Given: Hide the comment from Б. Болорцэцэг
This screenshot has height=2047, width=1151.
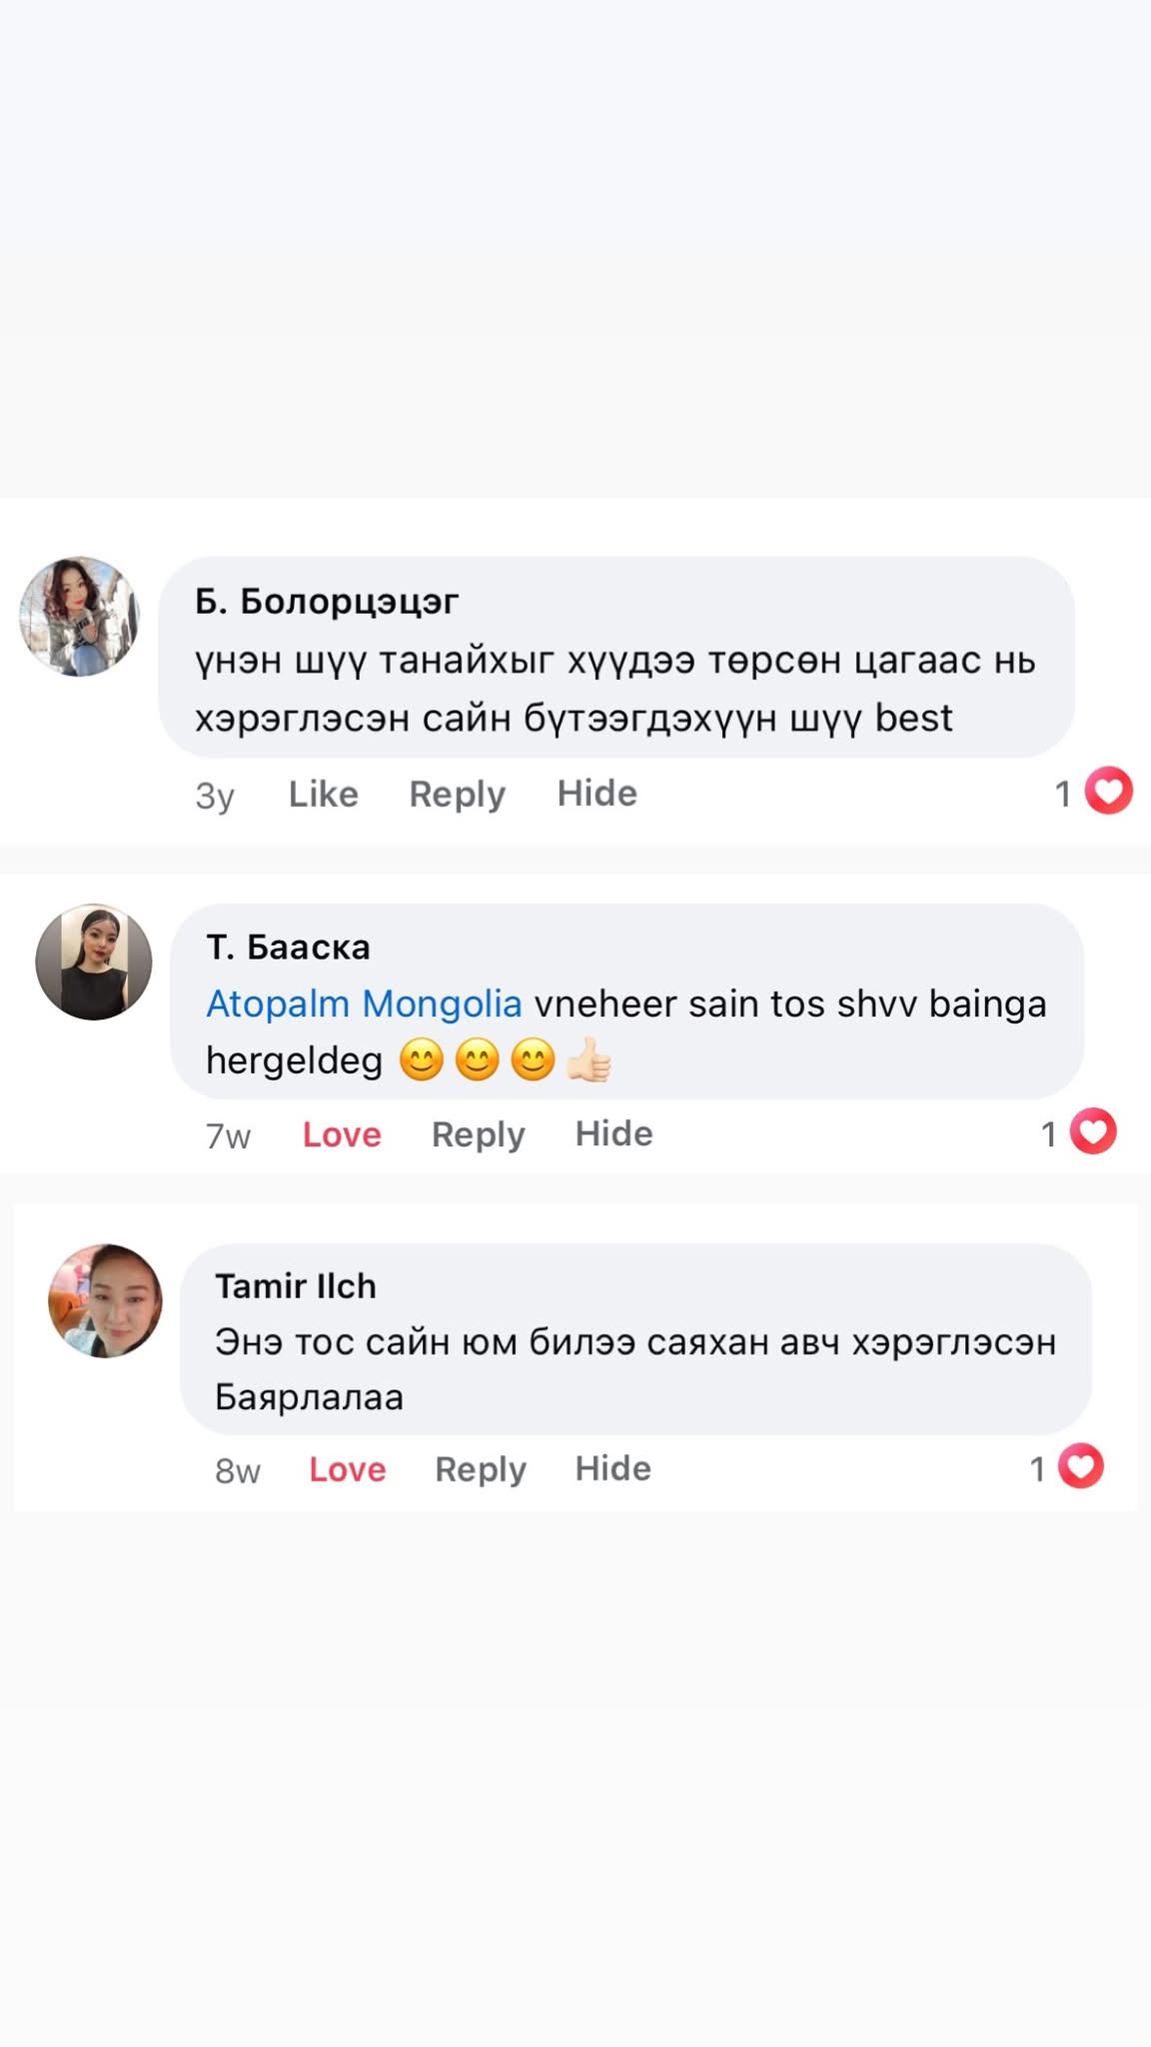Looking at the screenshot, I should click(596, 794).
